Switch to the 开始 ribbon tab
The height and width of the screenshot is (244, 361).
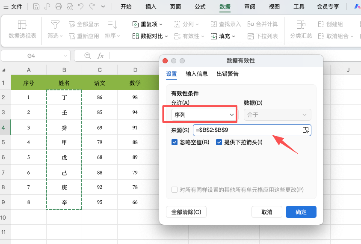[126, 7]
